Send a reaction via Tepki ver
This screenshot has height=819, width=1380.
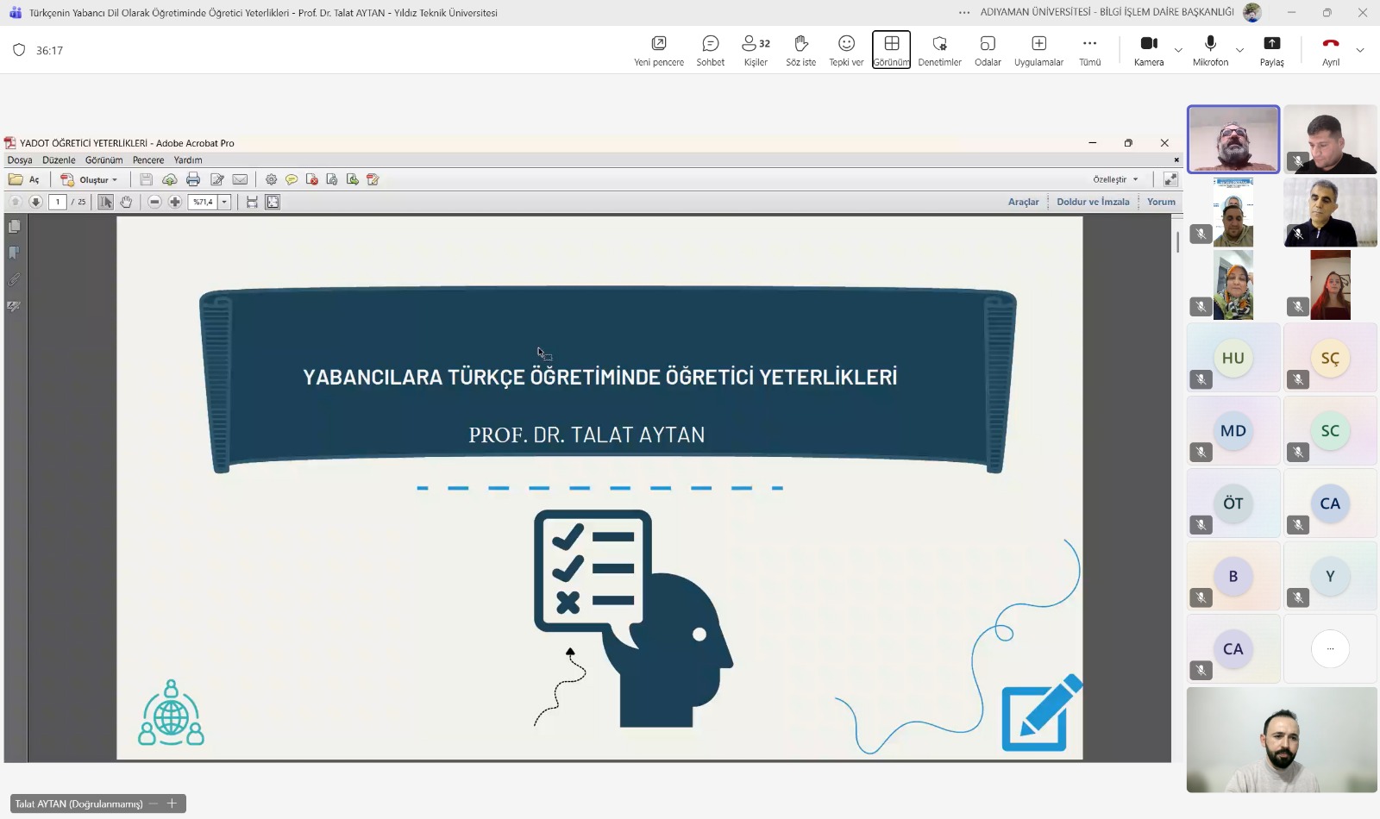846,50
